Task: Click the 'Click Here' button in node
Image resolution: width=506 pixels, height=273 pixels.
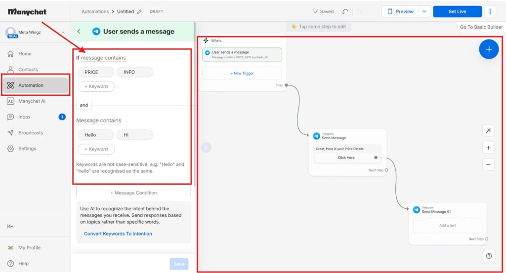Action: 346,157
